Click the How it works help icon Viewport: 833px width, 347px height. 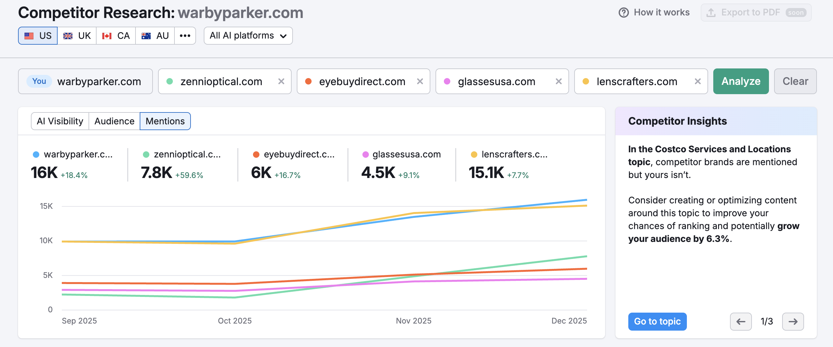[623, 13]
